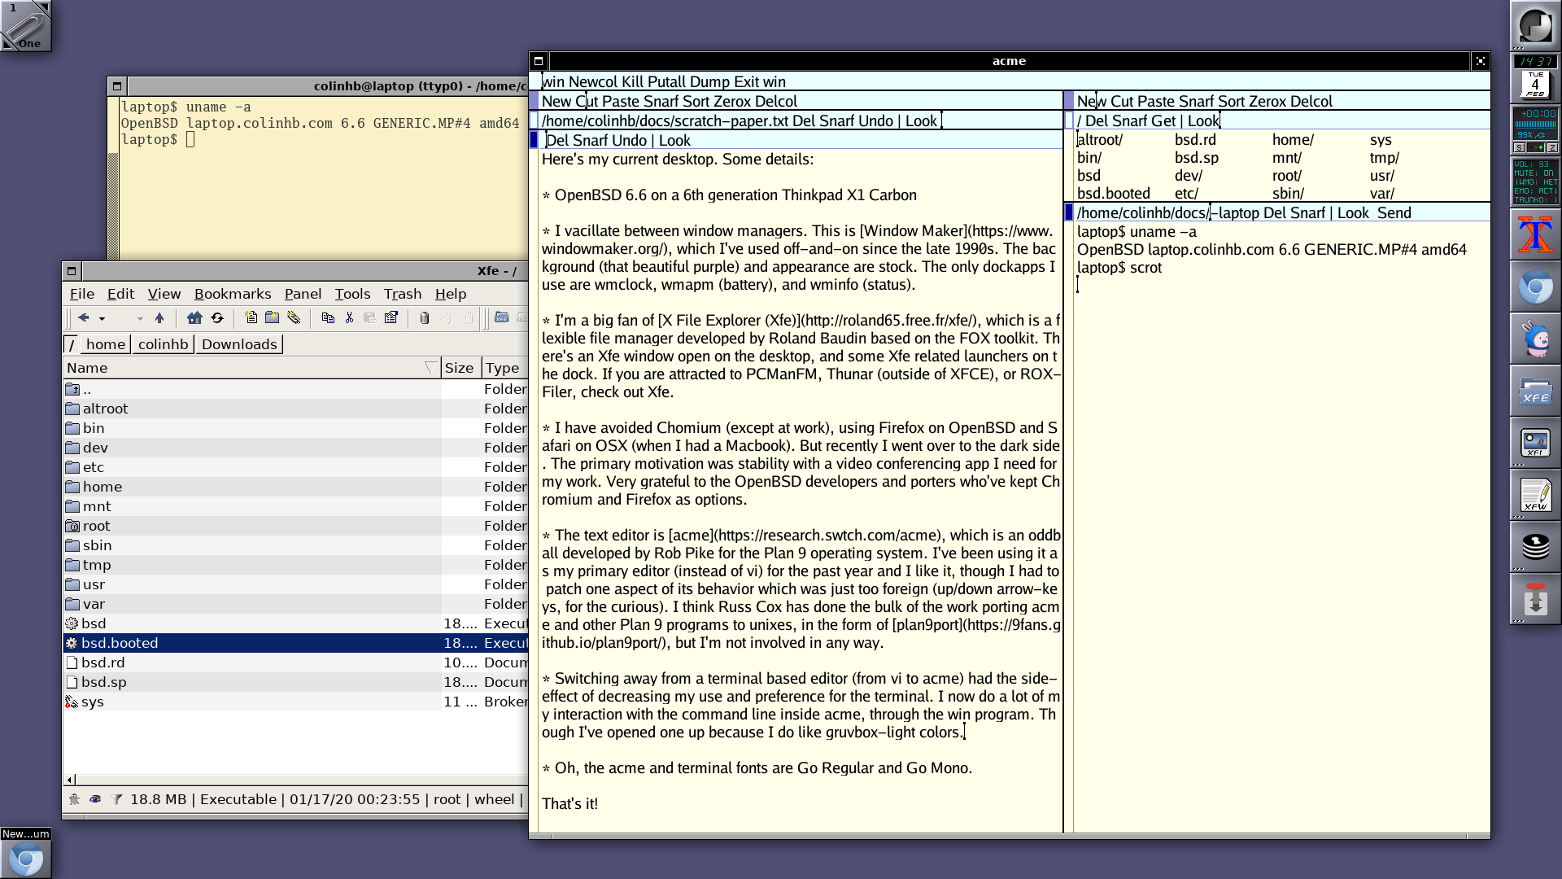Screen dimensions: 1562x879
Task: Click the new folder toolbar icon
Action: coord(273,318)
